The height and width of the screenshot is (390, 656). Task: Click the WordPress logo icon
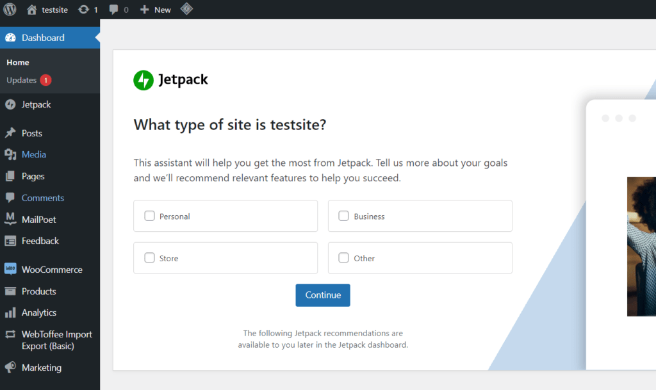tap(10, 10)
